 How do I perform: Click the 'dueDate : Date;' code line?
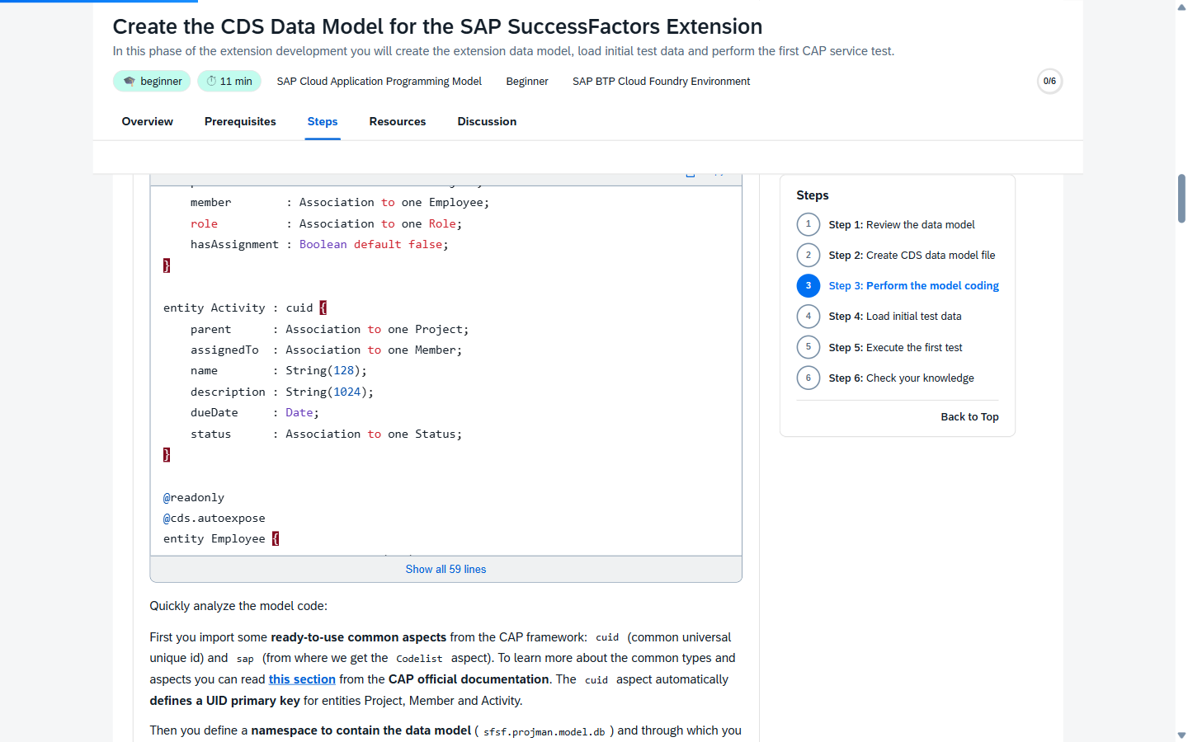tap(255, 412)
